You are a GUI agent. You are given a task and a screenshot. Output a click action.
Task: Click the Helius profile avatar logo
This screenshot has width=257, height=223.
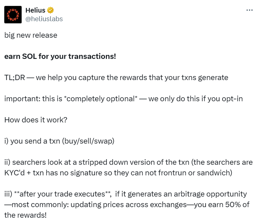tap(13, 15)
